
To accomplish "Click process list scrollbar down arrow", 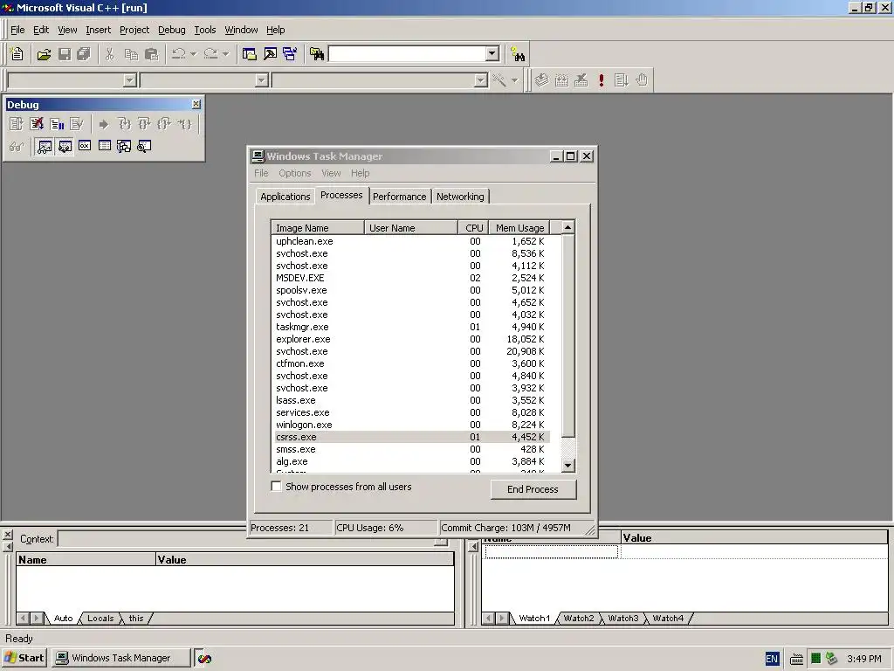I will coord(567,466).
